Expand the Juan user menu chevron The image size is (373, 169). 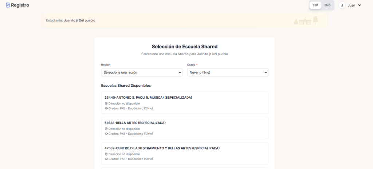pyautogui.click(x=360, y=5)
